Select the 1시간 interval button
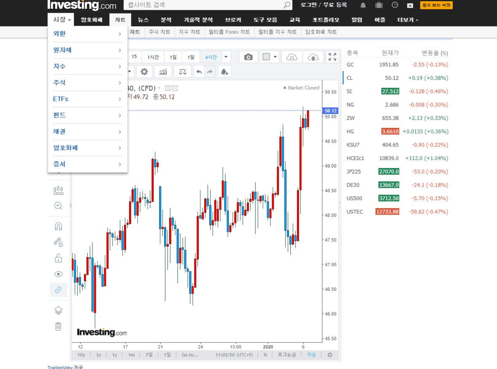 [153, 57]
